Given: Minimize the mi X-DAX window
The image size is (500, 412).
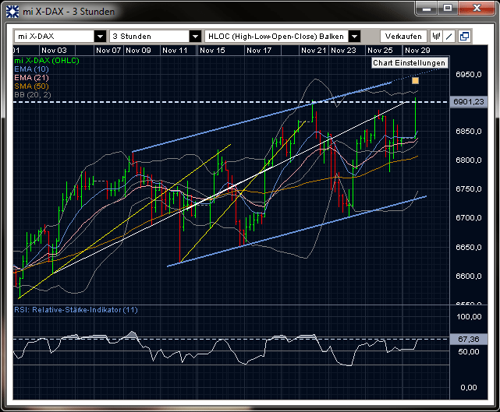Looking at the screenshot, I should (x=427, y=9).
